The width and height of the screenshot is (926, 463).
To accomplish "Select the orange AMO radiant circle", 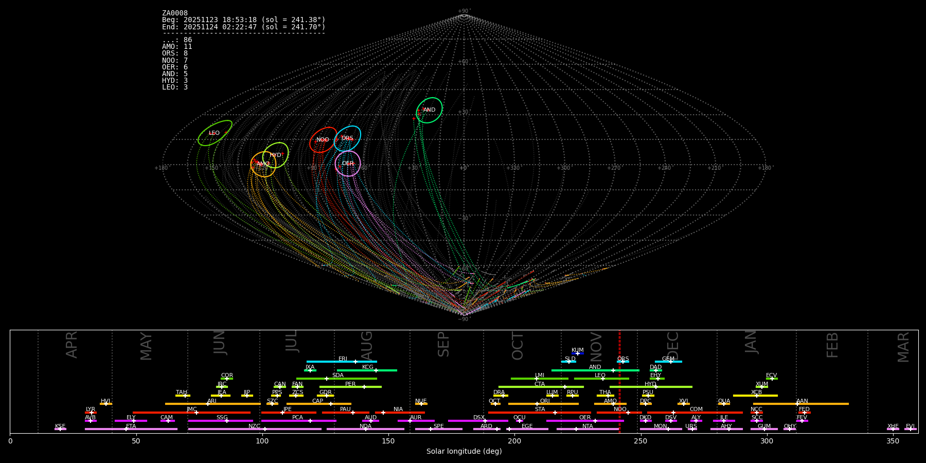I will click(x=263, y=164).
